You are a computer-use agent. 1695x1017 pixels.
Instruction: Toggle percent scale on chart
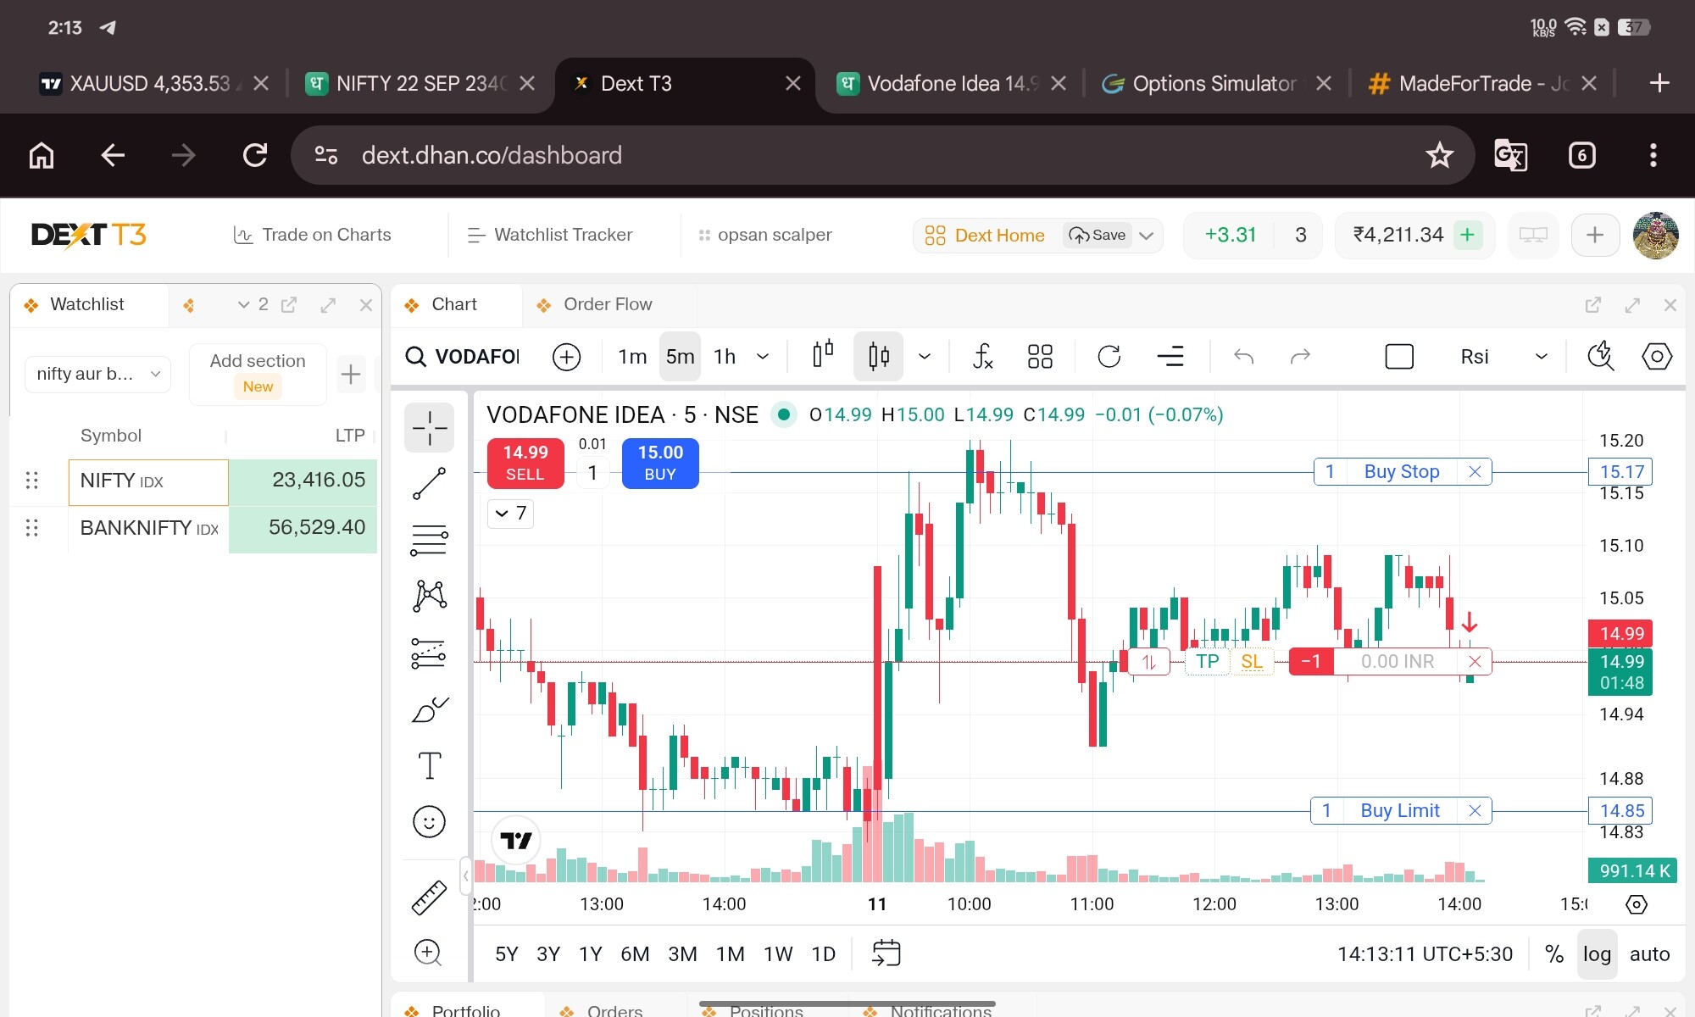1554,954
